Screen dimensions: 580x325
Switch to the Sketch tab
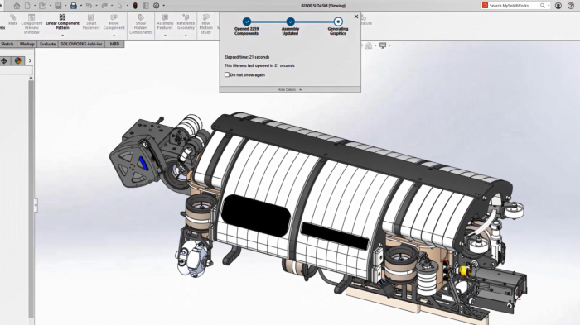point(7,44)
